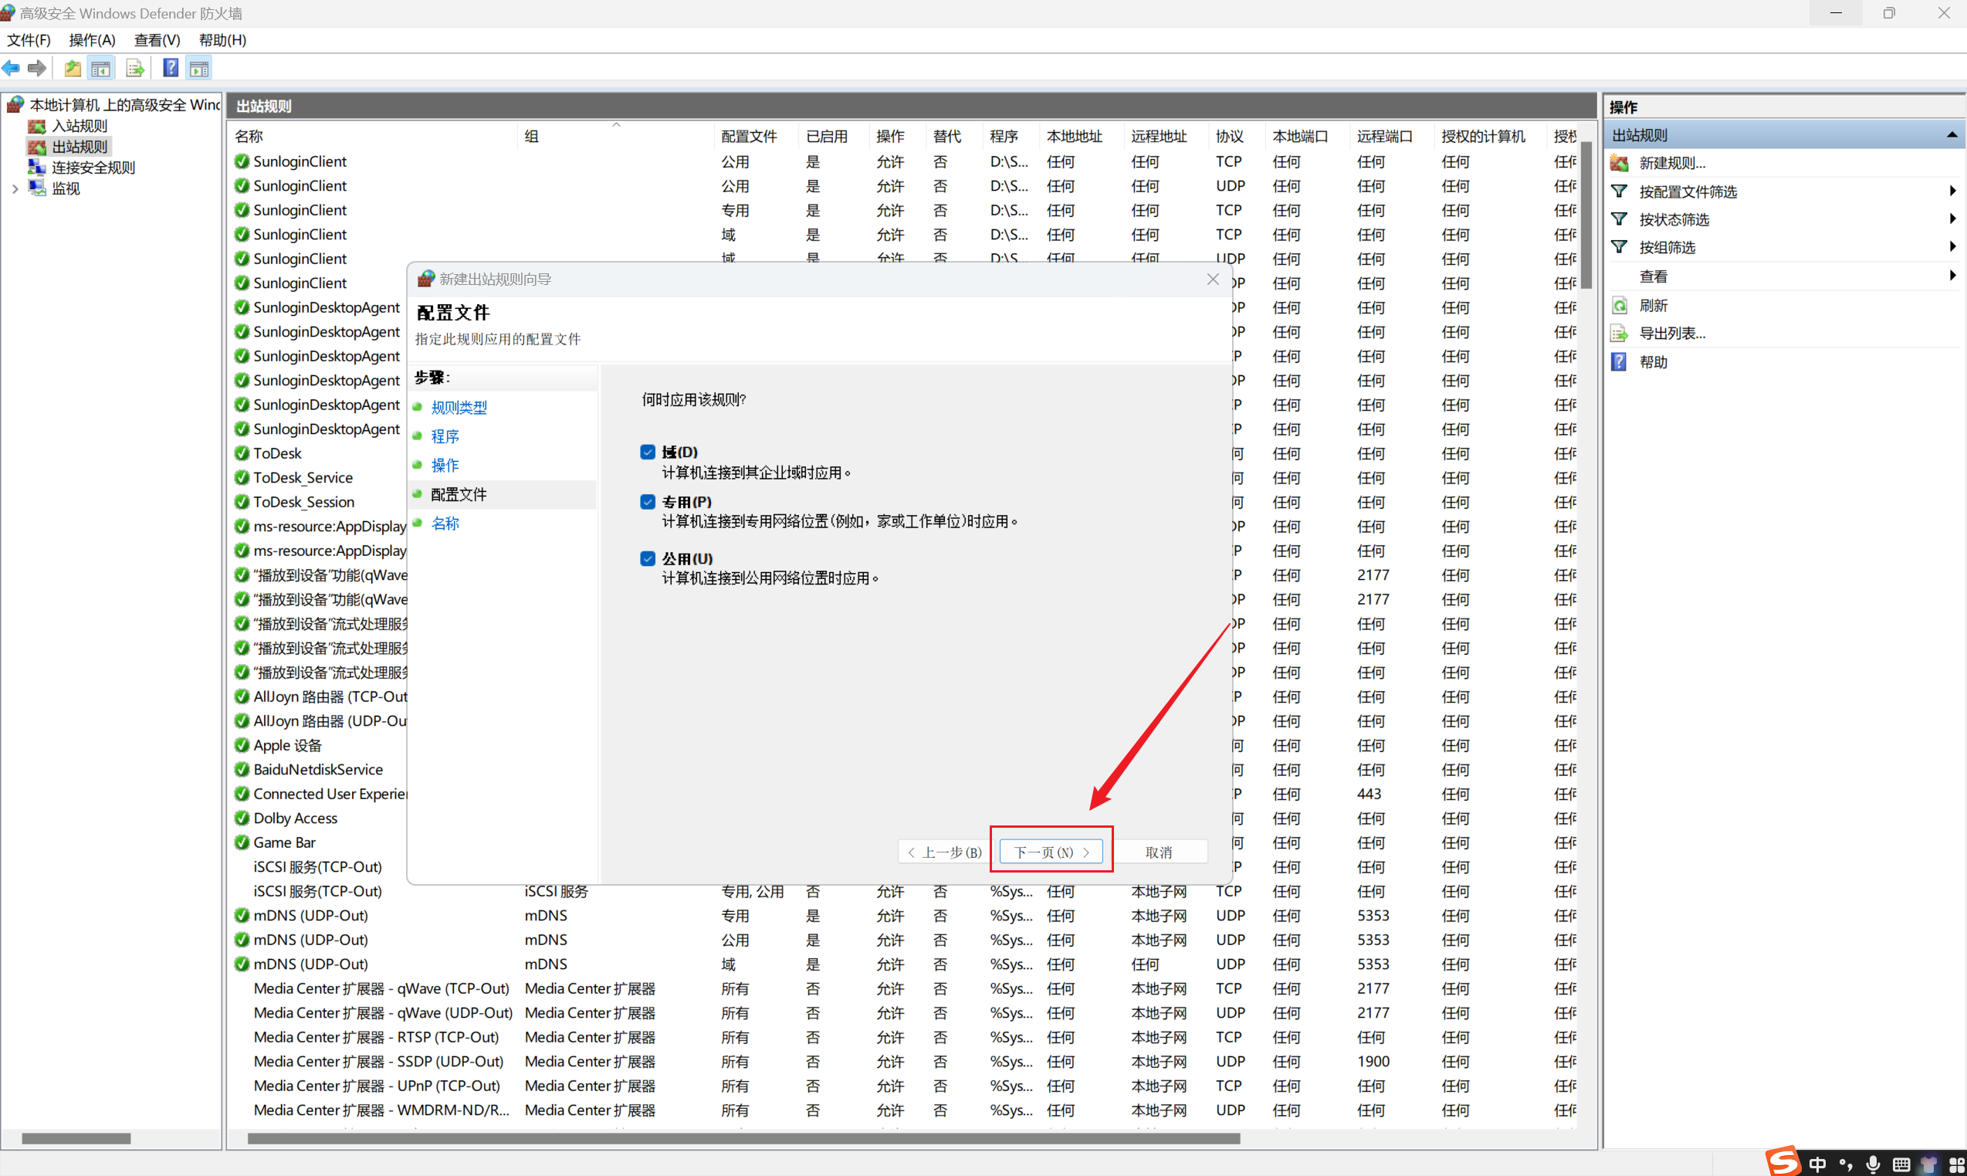This screenshot has width=1967, height=1176.
Task: Select the Game Bar rule row
Action: pos(283,842)
